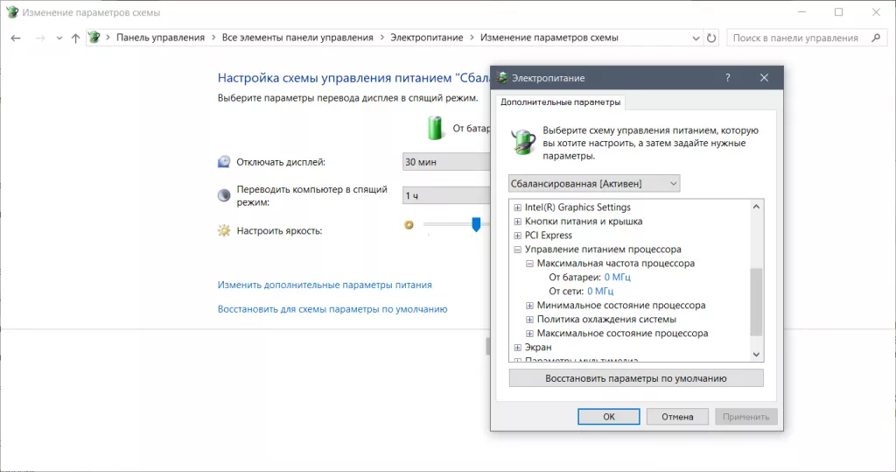This screenshot has height=472, width=896.
Task: Click the search magnifier icon
Action: pos(876,38)
